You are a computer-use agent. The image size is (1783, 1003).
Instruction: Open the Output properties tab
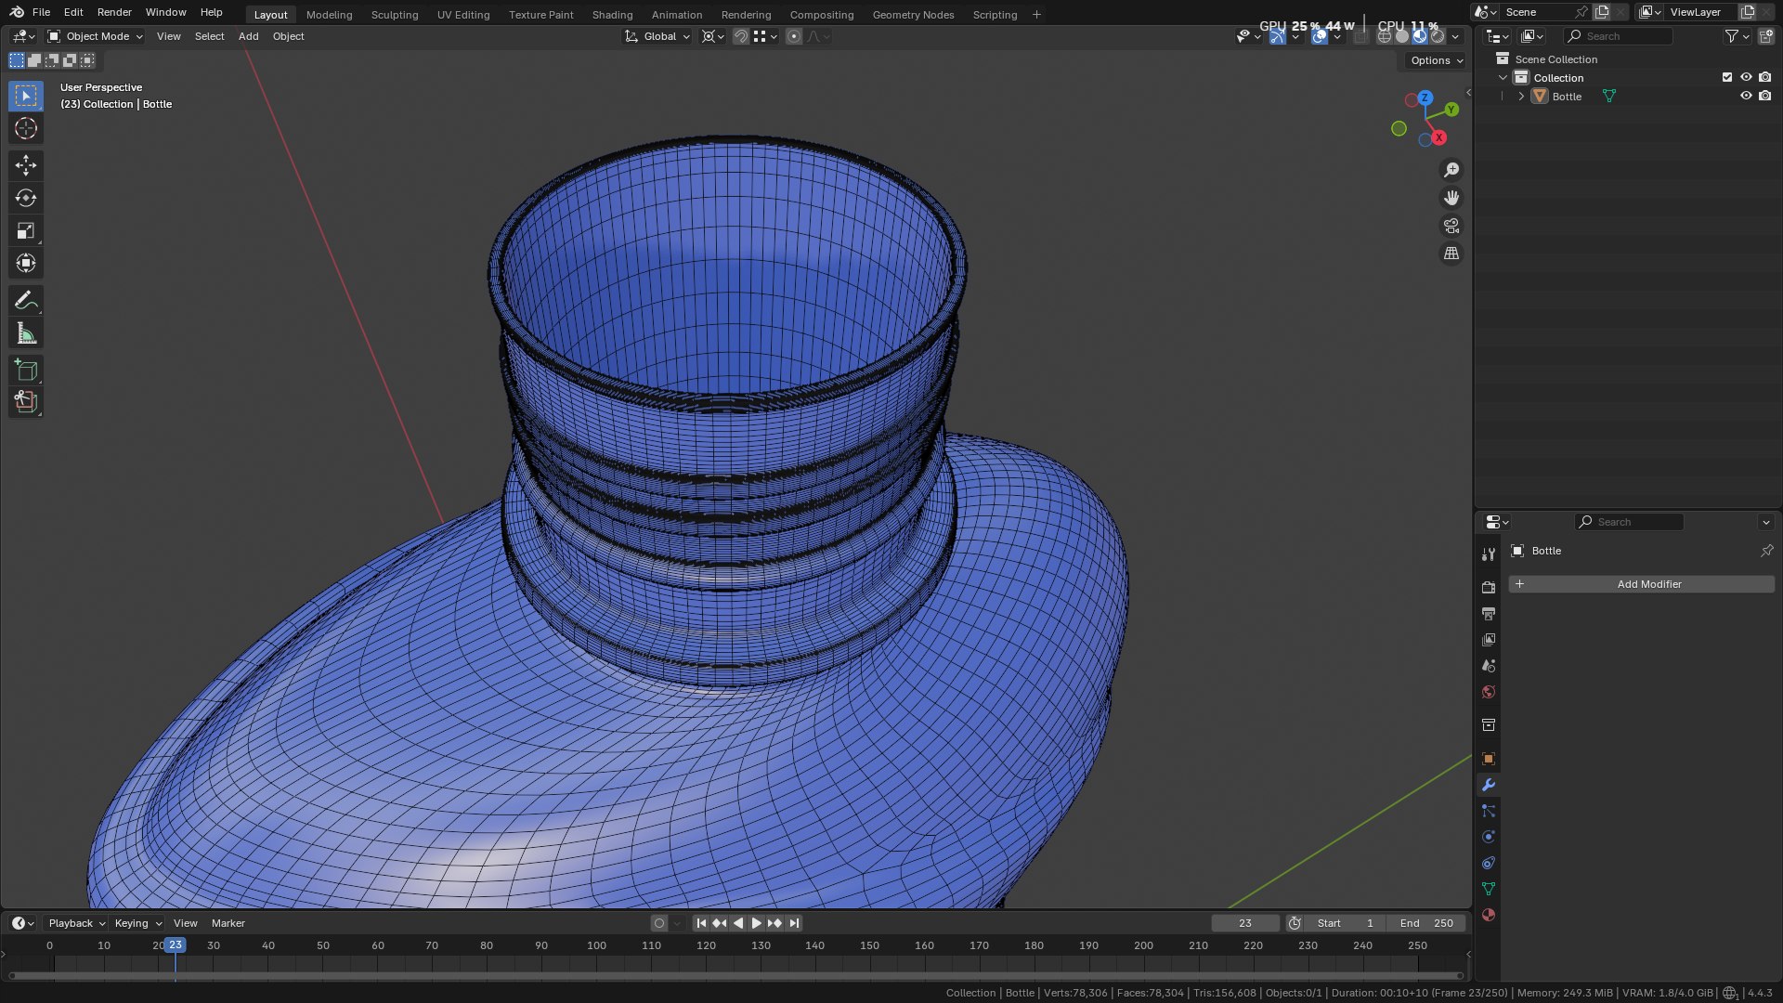coord(1489,614)
